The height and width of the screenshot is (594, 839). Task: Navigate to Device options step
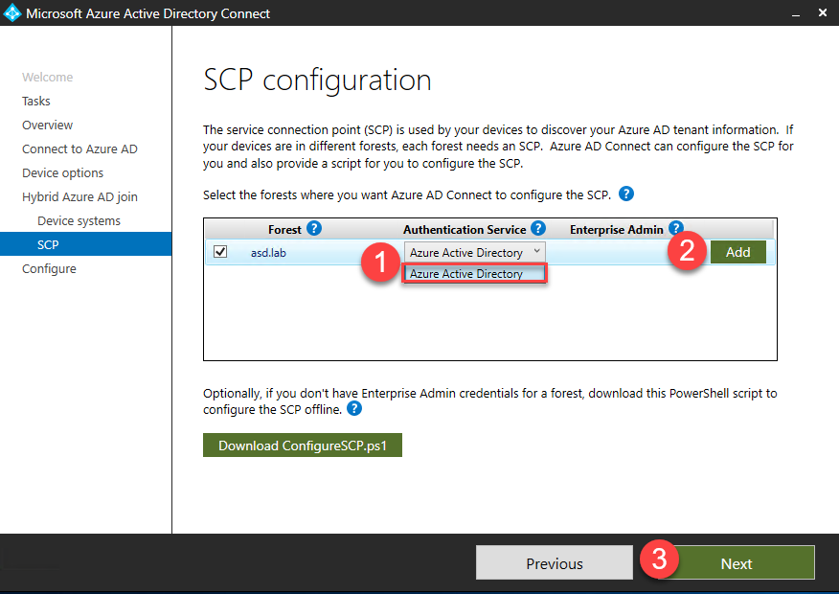coord(63,173)
